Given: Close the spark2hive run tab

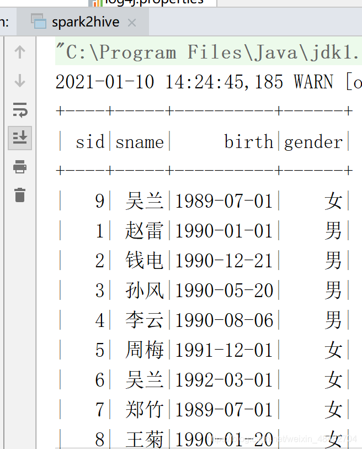Looking at the screenshot, I should 132,22.
